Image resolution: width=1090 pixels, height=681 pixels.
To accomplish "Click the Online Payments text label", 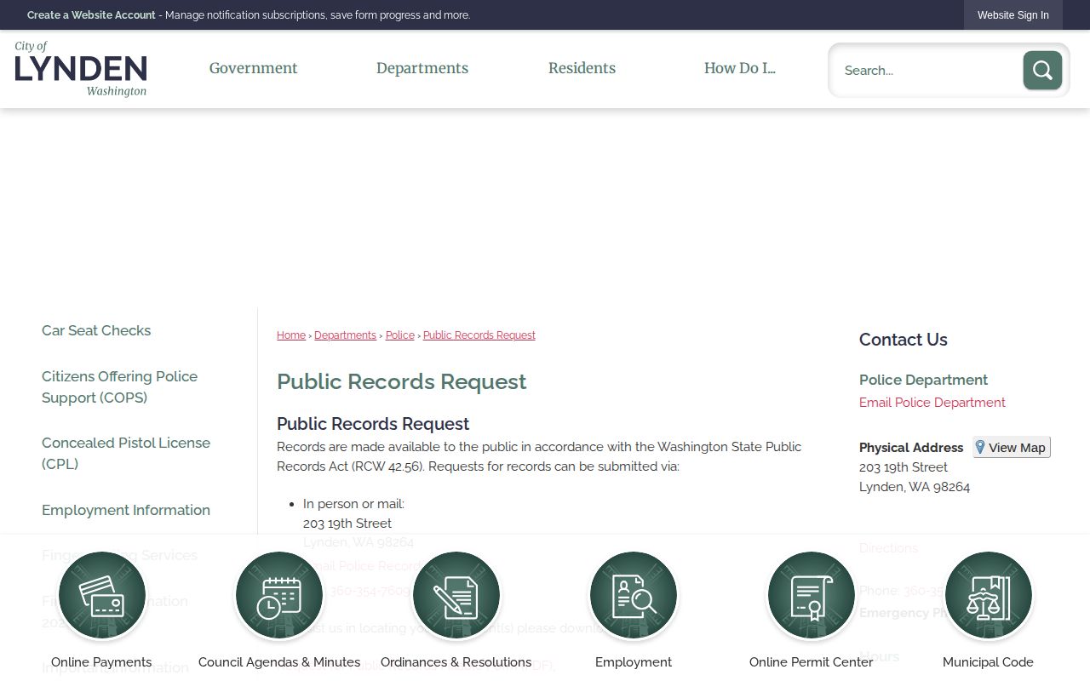I will click(x=101, y=662).
